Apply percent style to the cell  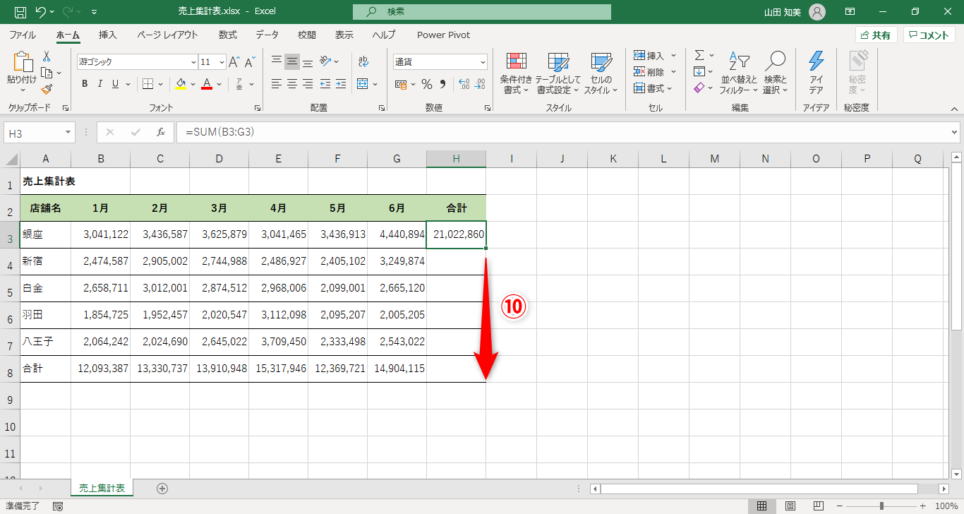[x=427, y=84]
